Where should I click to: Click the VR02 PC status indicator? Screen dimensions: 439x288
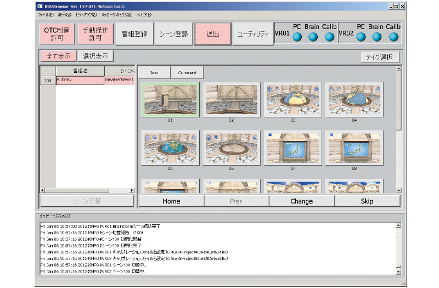pos(361,37)
